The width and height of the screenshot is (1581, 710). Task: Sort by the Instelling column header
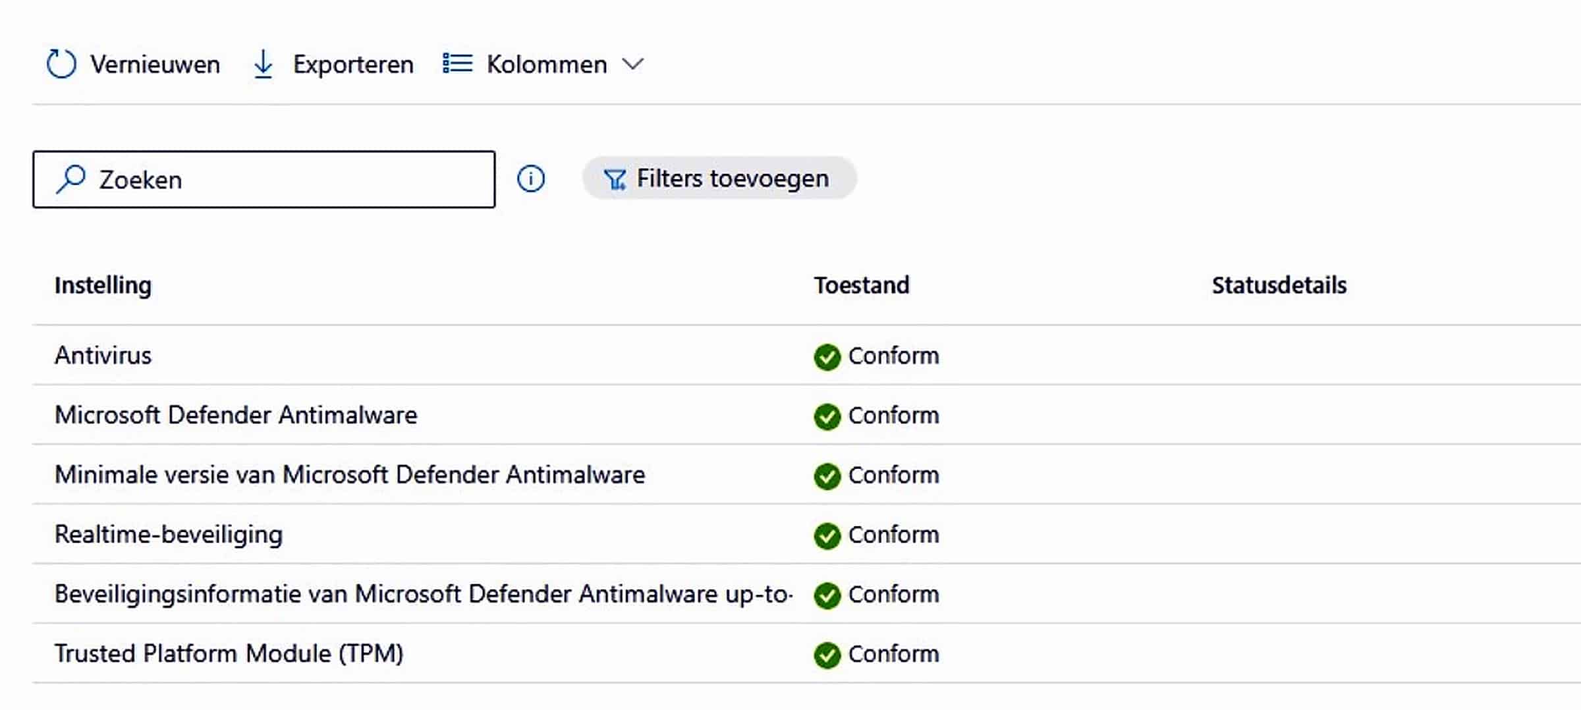103,285
